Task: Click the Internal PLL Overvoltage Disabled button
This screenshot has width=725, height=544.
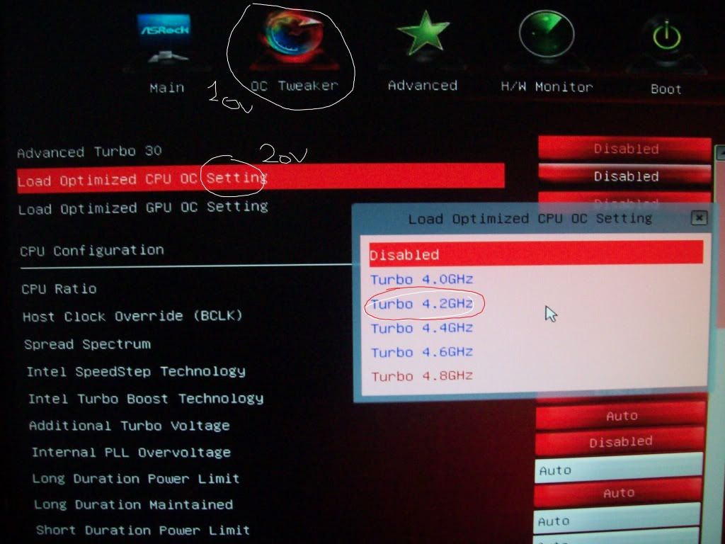Action: [620, 442]
